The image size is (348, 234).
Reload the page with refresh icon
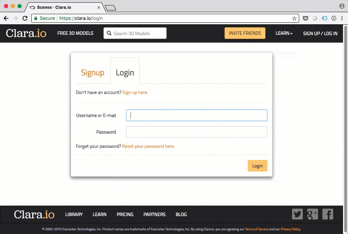click(25, 18)
